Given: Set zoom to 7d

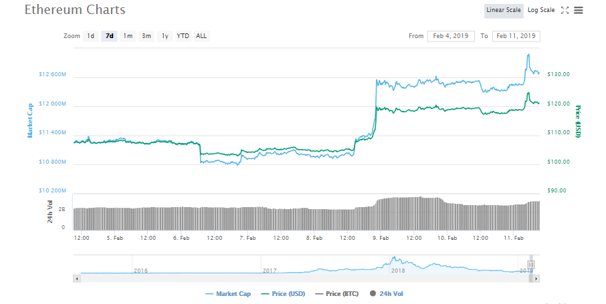Looking at the screenshot, I should coord(110,36).
